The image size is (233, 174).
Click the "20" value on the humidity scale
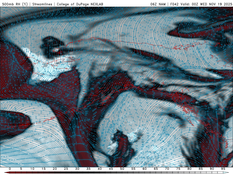55,169
